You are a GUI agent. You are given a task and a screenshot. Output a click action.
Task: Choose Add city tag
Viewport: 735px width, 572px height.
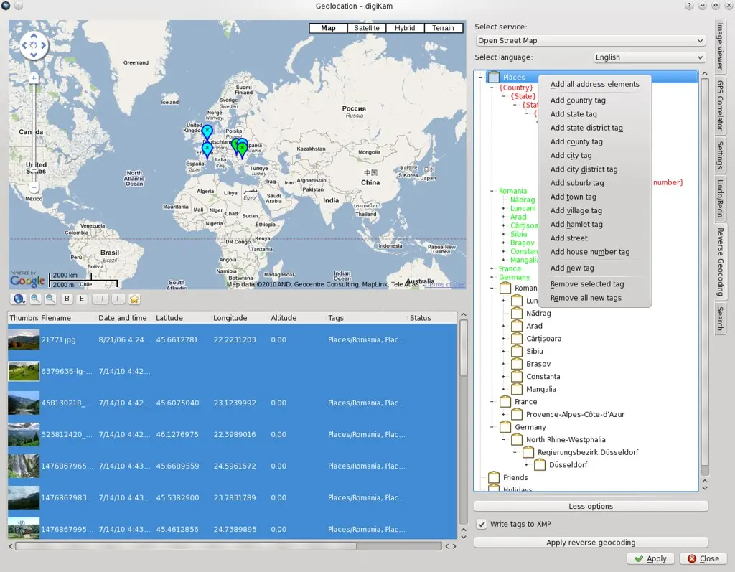pyautogui.click(x=594, y=156)
